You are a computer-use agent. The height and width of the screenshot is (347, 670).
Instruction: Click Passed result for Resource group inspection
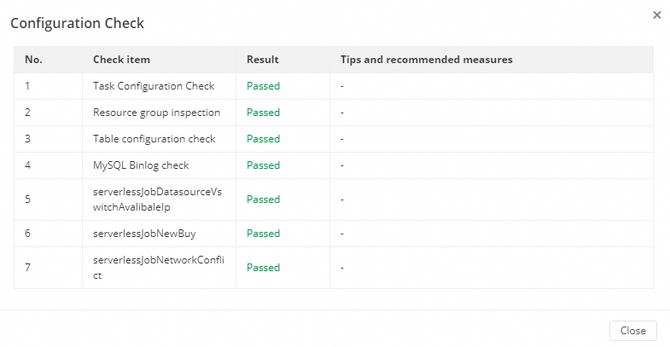tap(263, 113)
